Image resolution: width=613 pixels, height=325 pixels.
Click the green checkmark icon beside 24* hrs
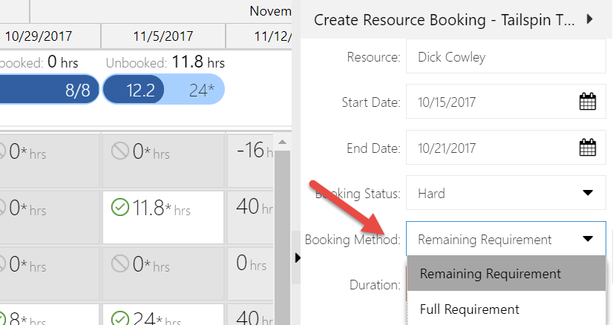click(x=120, y=318)
